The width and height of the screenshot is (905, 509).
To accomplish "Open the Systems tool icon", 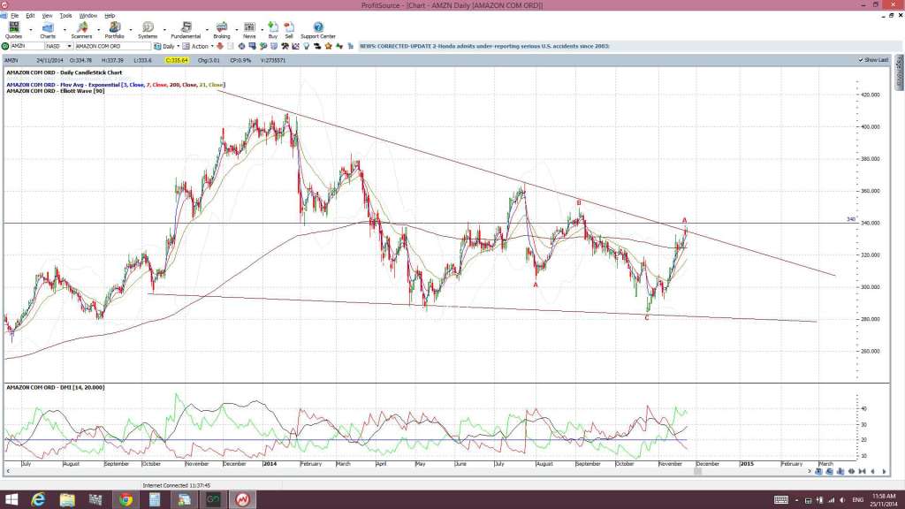I will [x=148, y=30].
